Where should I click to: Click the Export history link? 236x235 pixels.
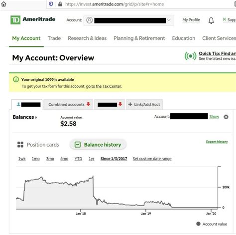[x=217, y=142]
